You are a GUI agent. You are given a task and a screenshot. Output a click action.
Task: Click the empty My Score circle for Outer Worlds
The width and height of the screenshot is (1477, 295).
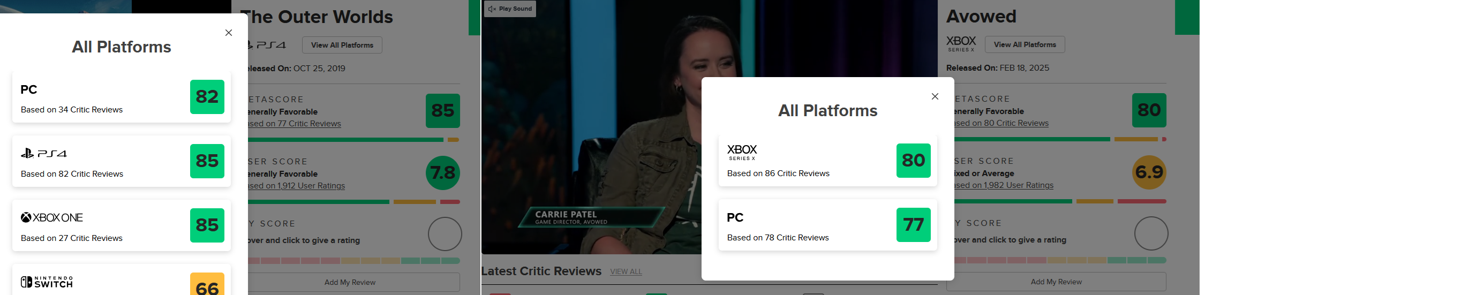click(x=445, y=234)
